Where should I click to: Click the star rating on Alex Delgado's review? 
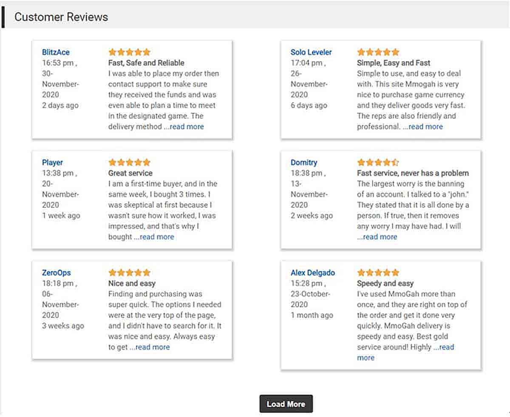pyautogui.click(x=378, y=273)
